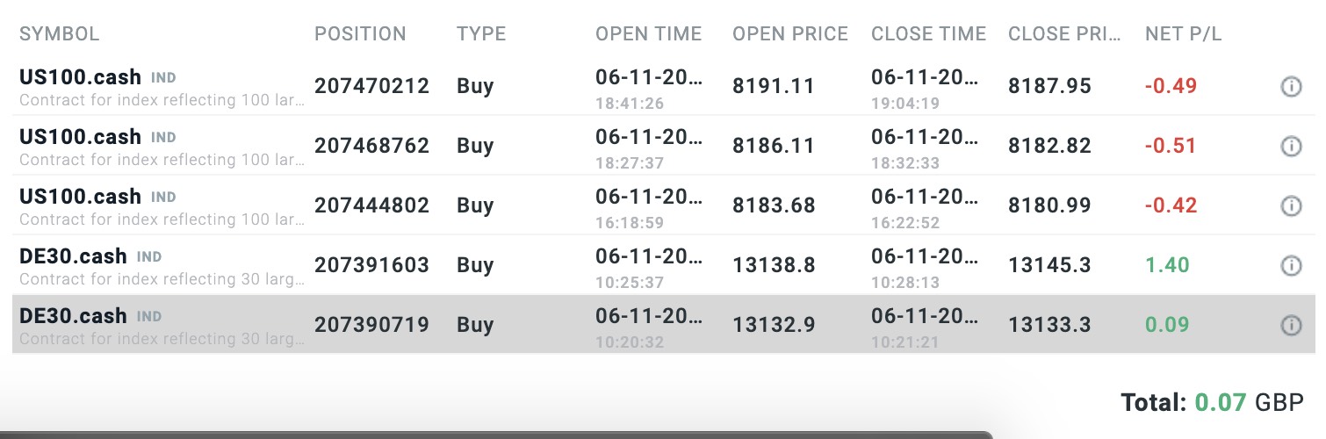Viewport: 1326px width, 439px height.
Task: Click close price 8187.95
Action: pyautogui.click(x=1049, y=86)
